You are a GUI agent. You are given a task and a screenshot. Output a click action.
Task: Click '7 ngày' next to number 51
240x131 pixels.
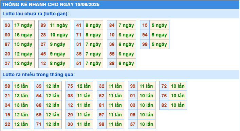[93, 63]
